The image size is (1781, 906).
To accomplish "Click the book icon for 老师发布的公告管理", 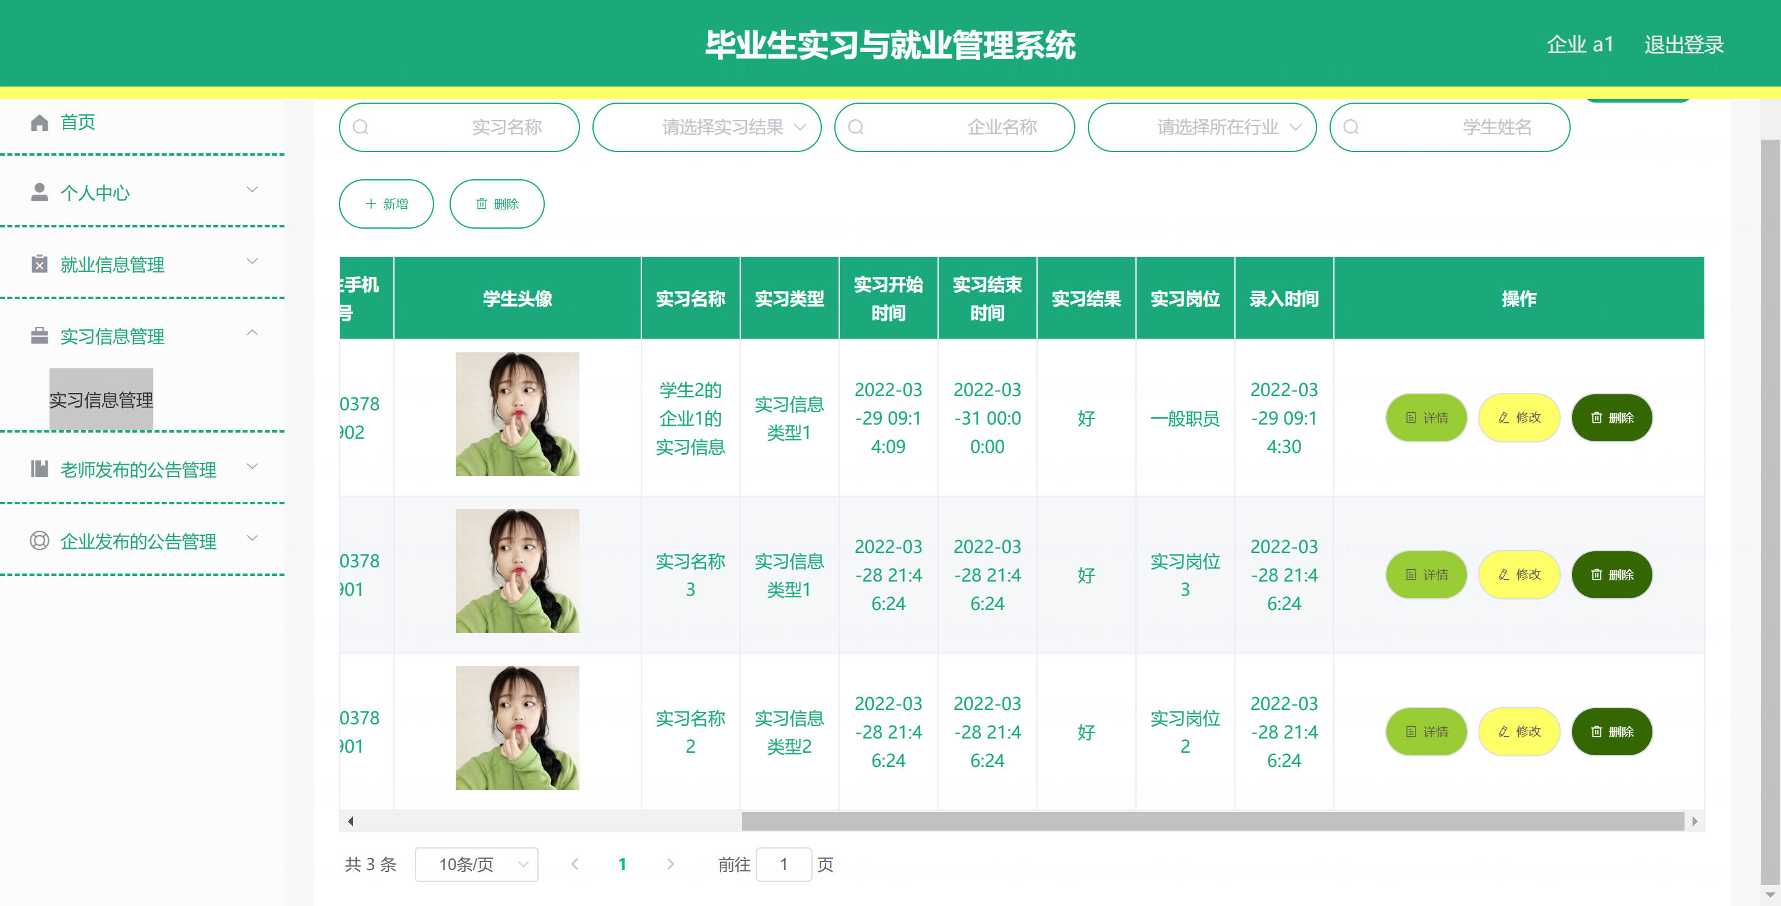I will click(40, 469).
